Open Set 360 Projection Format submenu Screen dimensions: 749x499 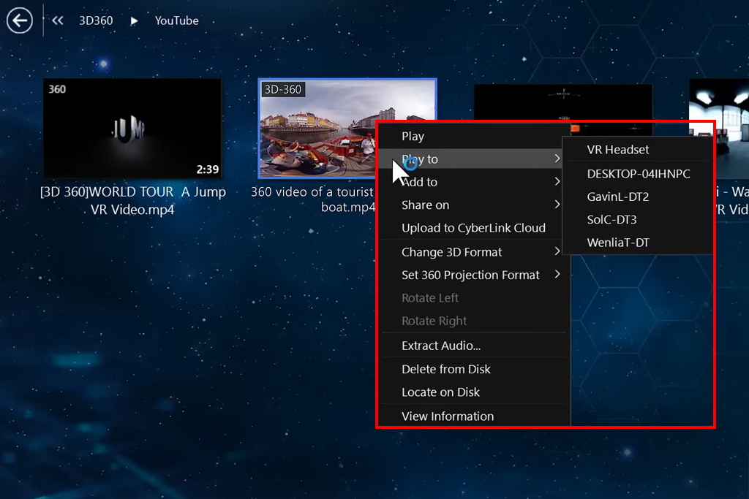(x=475, y=275)
